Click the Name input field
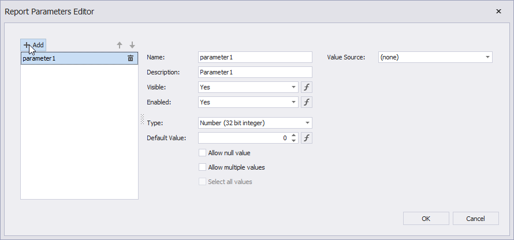Viewport: 514px width, 240px height. 254,57
